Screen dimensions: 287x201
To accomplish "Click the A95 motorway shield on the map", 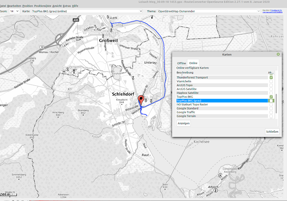I will click(x=76, y=20).
